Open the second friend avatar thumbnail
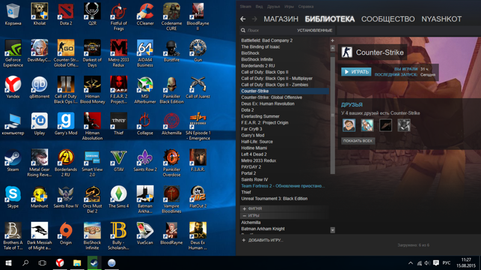Viewport: 481px width, 270px height. [367, 125]
